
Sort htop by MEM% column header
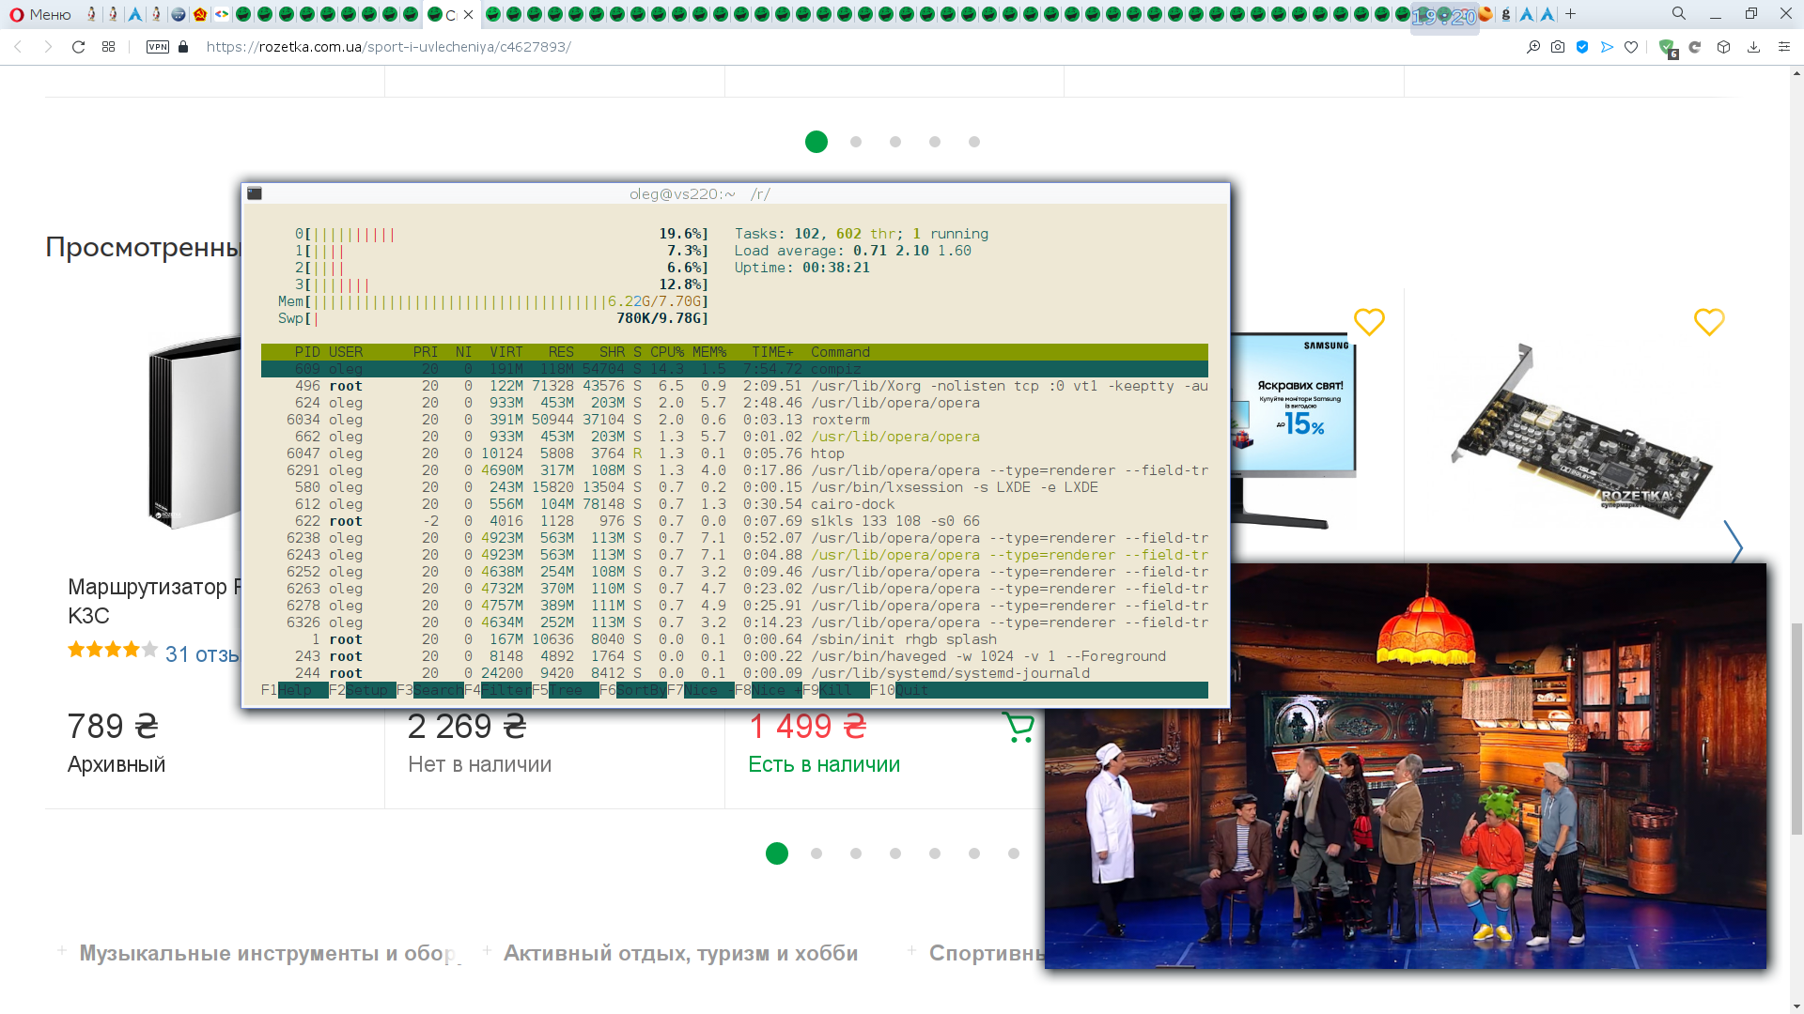[x=709, y=352]
